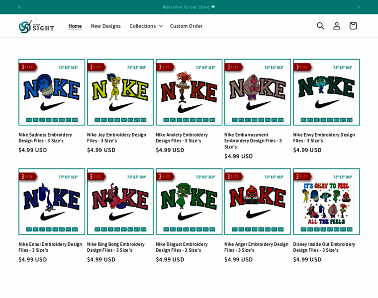Open New Designs menu item
This screenshot has width=378, height=298.
click(105, 26)
